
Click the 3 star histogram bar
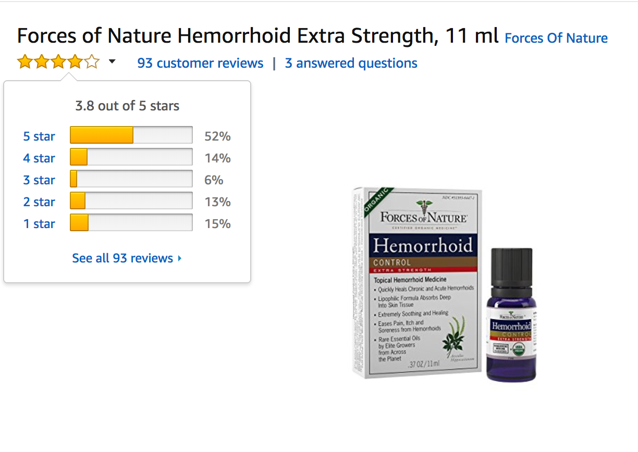pos(131,179)
